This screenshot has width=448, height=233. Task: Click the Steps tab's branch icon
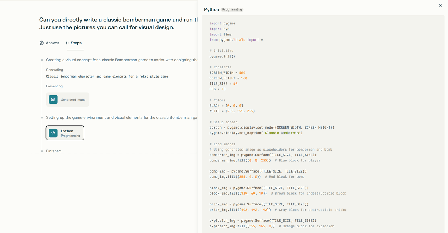point(67,43)
